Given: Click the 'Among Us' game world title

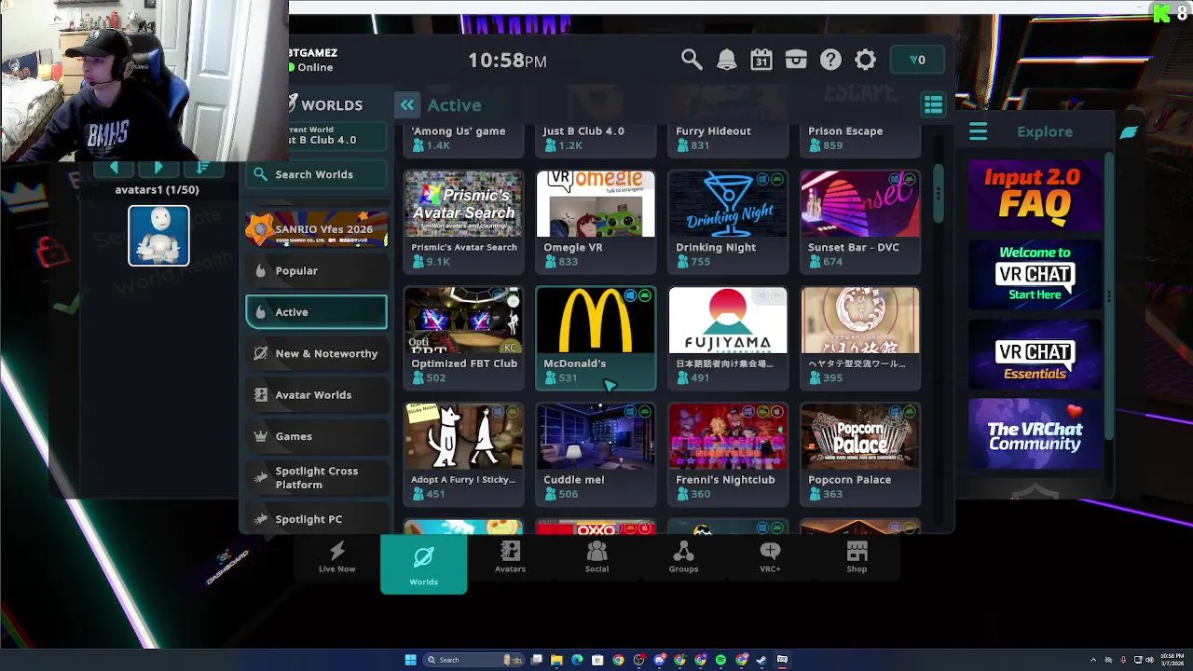Looking at the screenshot, I should (x=459, y=131).
